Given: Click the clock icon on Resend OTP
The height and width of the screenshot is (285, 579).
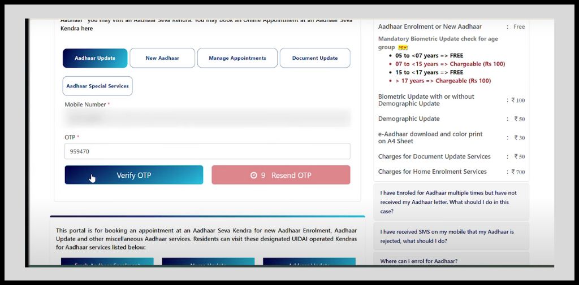Looking at the screenshot, I should pyautogui.click(x=253, y=176).
